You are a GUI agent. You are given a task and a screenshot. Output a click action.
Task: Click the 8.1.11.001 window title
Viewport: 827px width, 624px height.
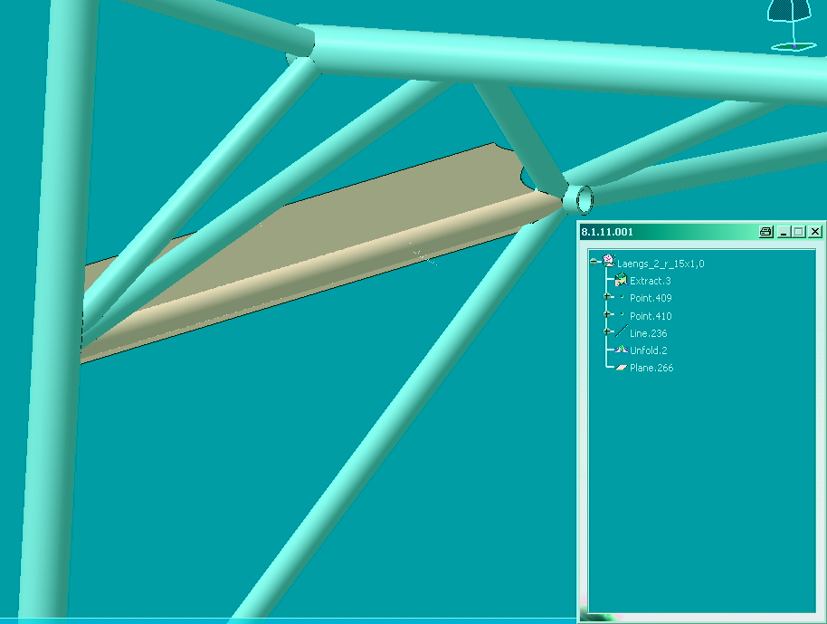click(607, 232)
